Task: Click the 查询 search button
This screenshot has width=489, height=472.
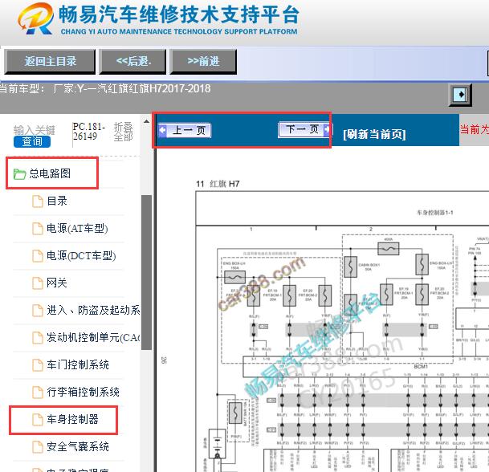Action: click(32, 141)
